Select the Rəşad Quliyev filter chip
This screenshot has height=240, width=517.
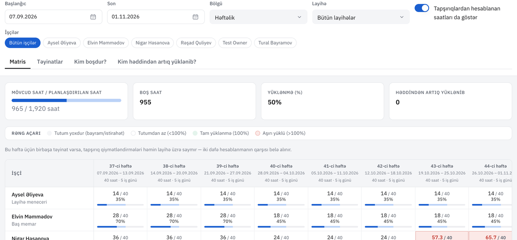click(x=196, y=43)
